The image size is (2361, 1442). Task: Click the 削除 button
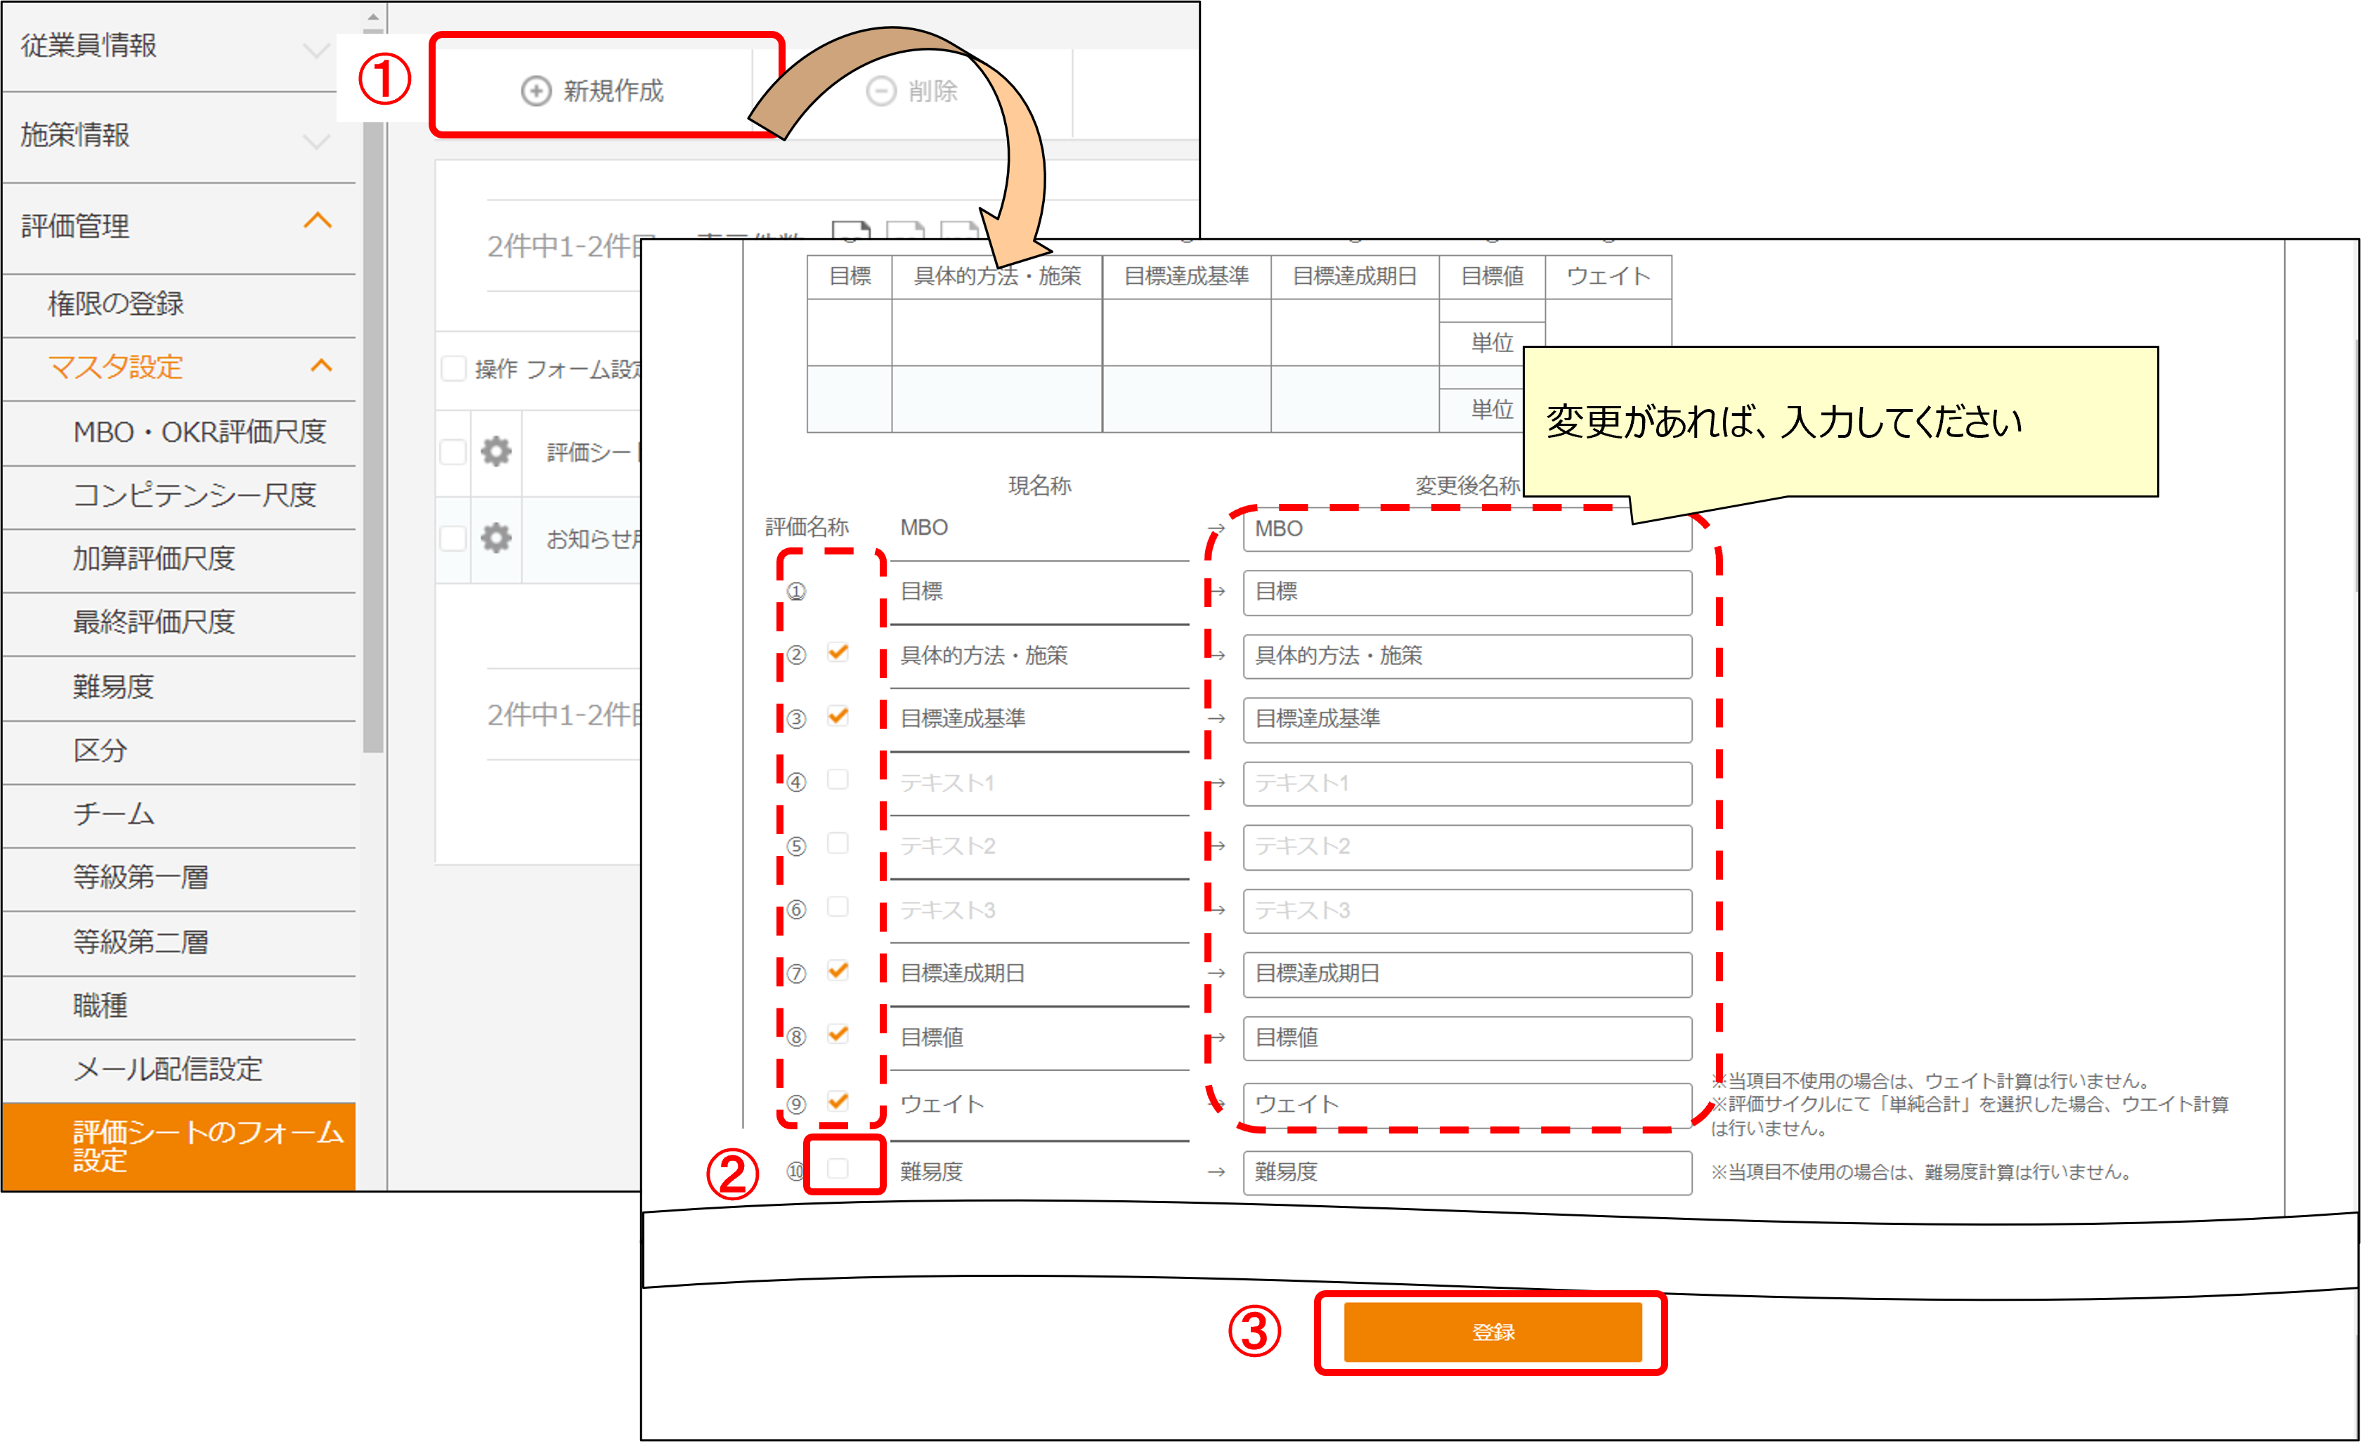[x=912, y=91]
